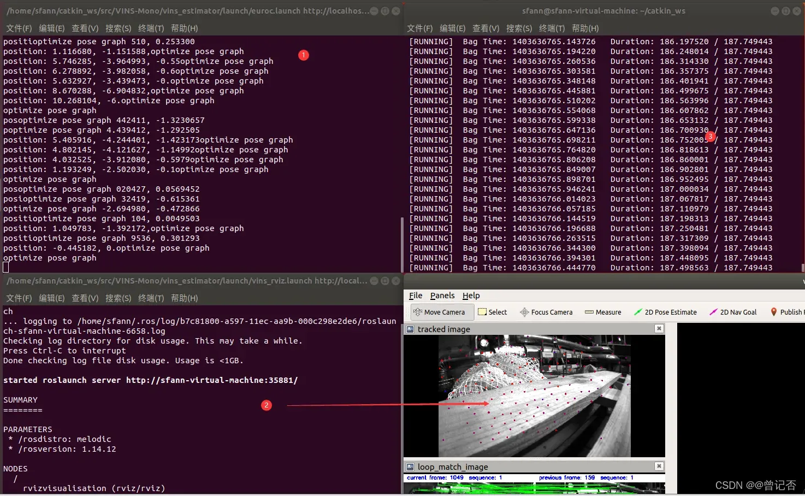Click the PARAMETERS heading in bottom terminal
This screenshot has height=496, width=805.
(28, 429)
